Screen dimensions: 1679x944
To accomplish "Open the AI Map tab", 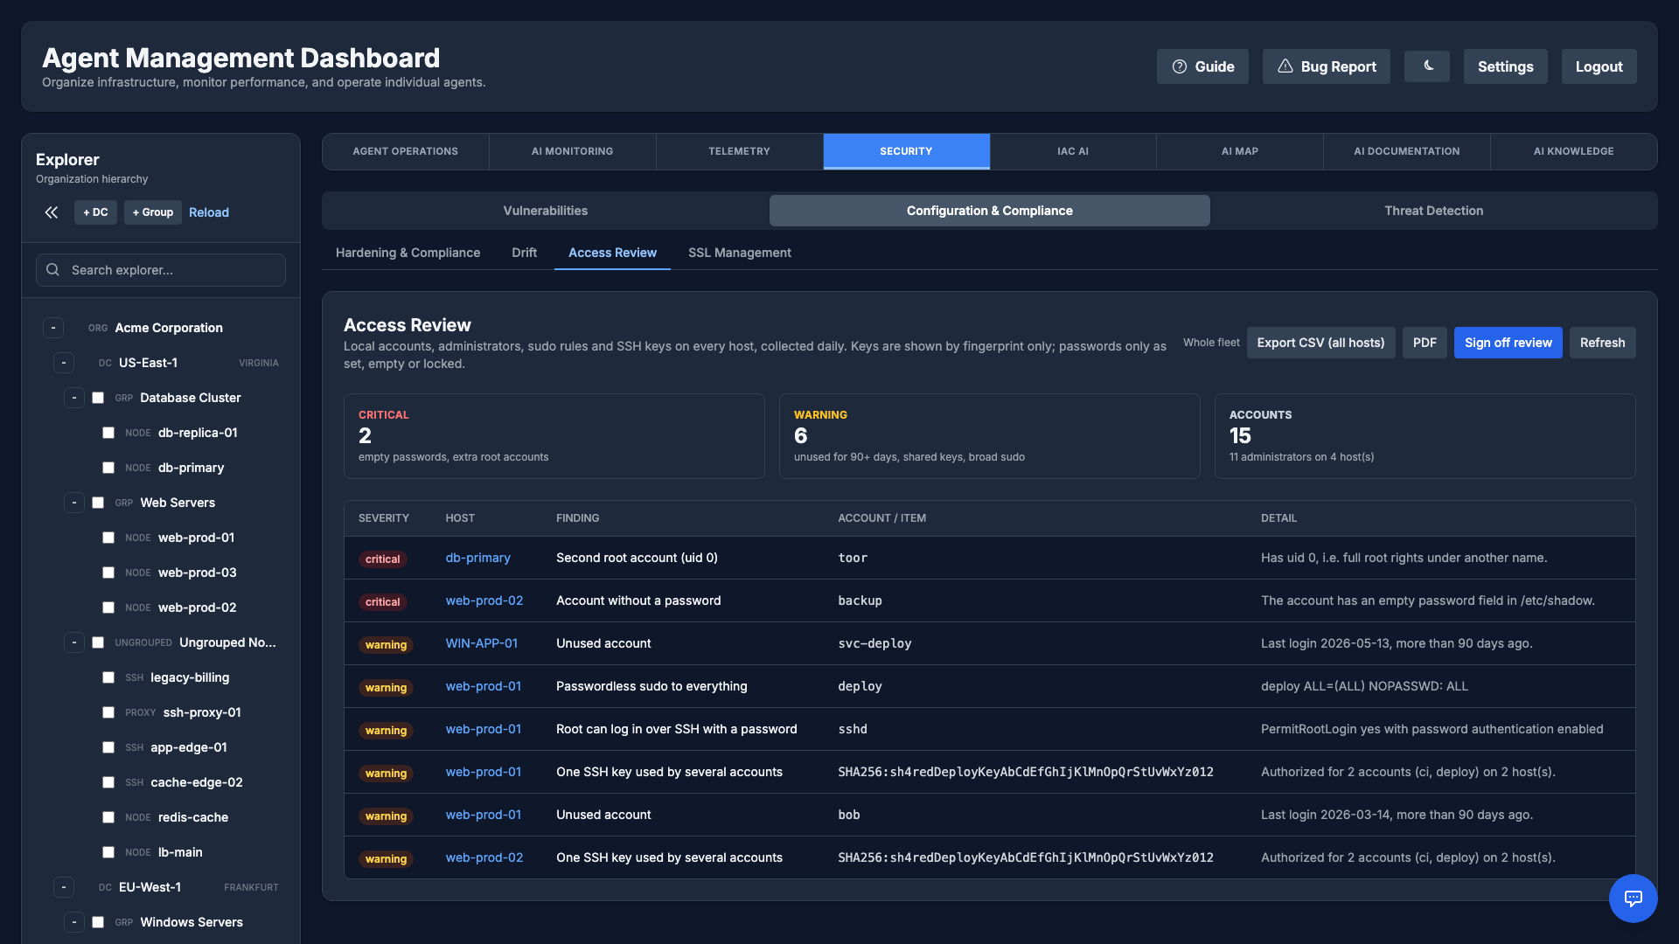I will point(1240,151).
